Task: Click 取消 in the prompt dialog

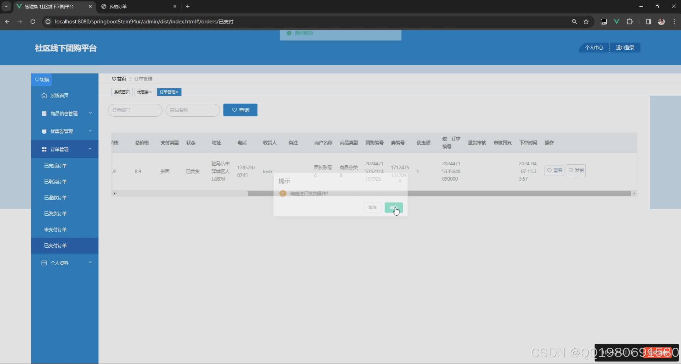Action: (x=372, y=208)
